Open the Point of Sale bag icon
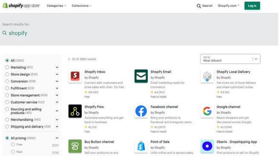 click(141, 146)
